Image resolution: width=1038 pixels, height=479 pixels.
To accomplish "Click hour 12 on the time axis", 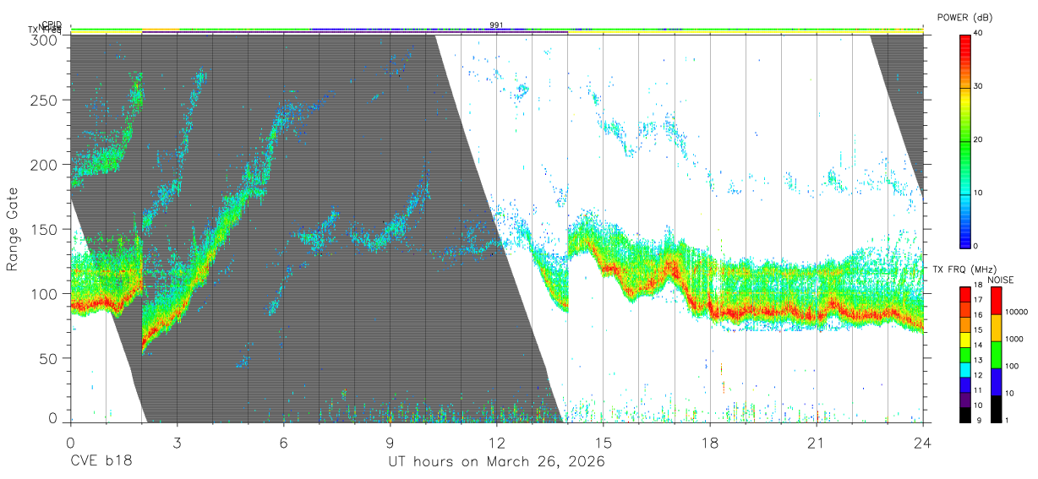I will tap(497, 442).
